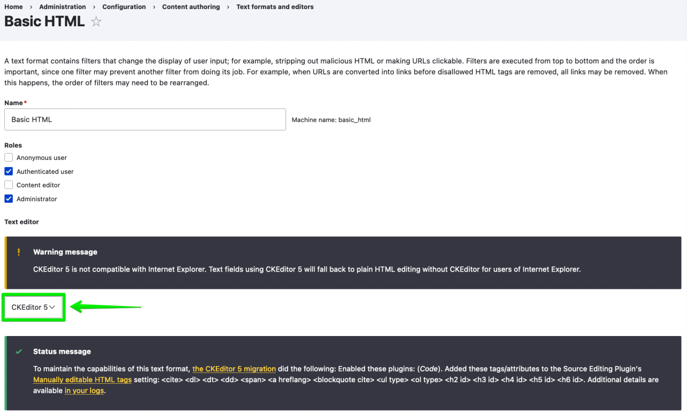Enable the Anonymous user role checkbox
687x416 pixels.
tap(9, 158)
